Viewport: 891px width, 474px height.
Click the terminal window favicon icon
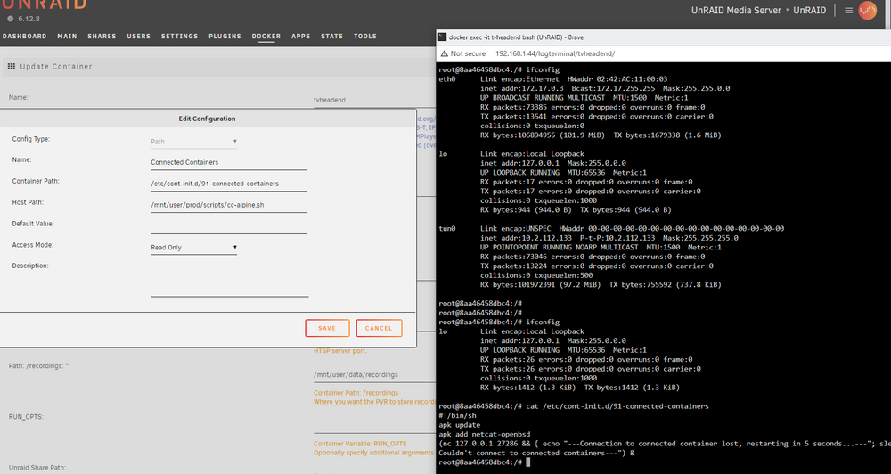click(442, 37)
